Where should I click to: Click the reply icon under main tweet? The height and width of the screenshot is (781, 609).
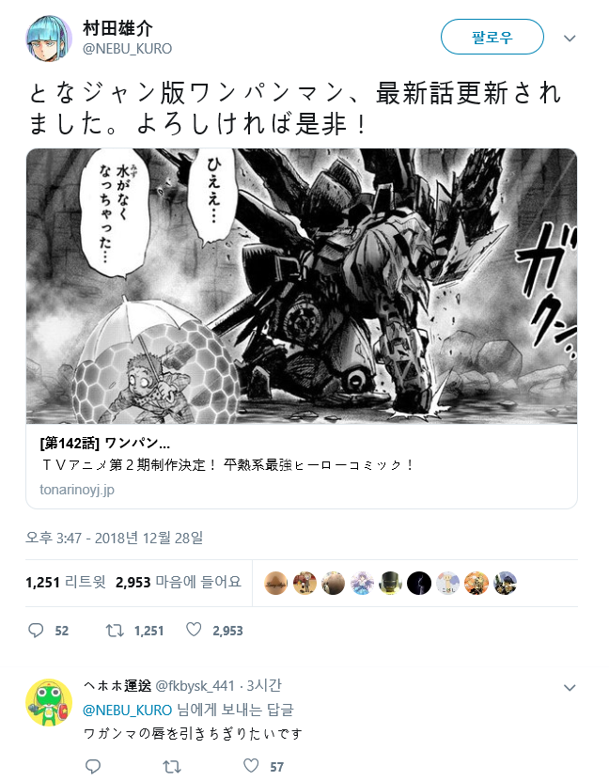(x=36, y=631)
